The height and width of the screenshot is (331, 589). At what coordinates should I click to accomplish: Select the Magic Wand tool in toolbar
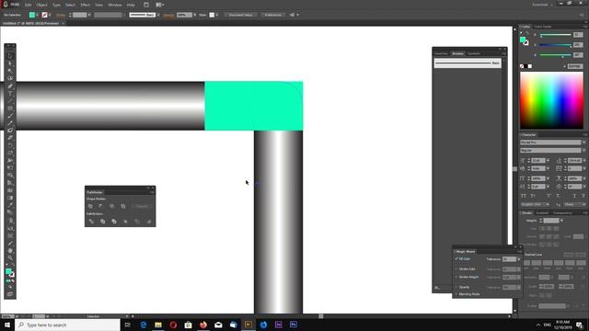(x=10, y=71)
